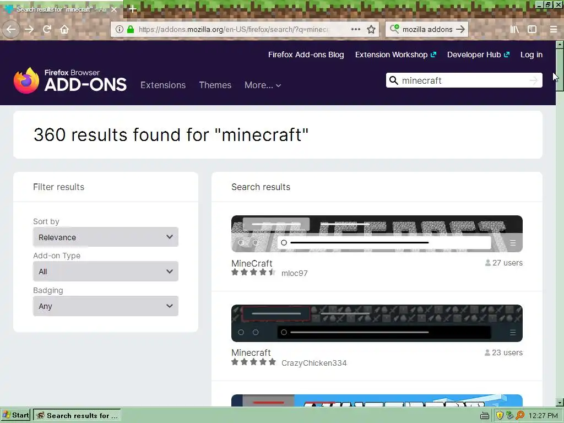Submit the mozilla addons search arrow
Image resolution: width=564 pixels, height=423 pixels.
(460, 29)
